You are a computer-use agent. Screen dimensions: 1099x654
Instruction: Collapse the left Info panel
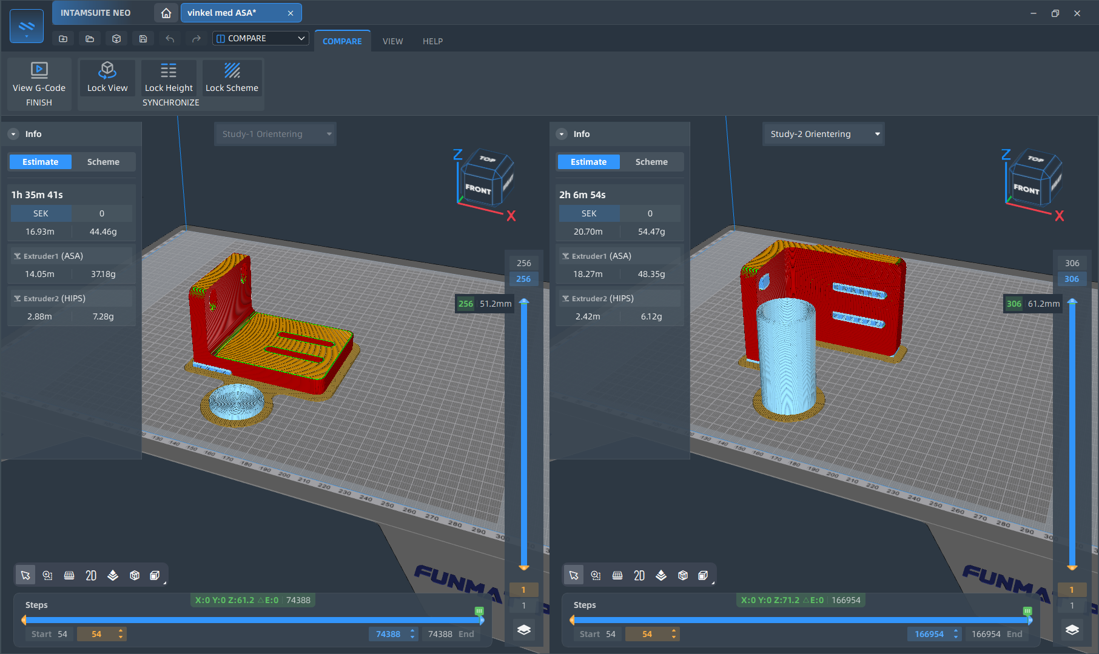pyautogui.click(x=13, y=134)
